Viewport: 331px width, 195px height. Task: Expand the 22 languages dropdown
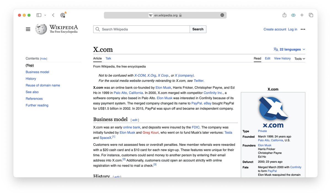[289, 49]
